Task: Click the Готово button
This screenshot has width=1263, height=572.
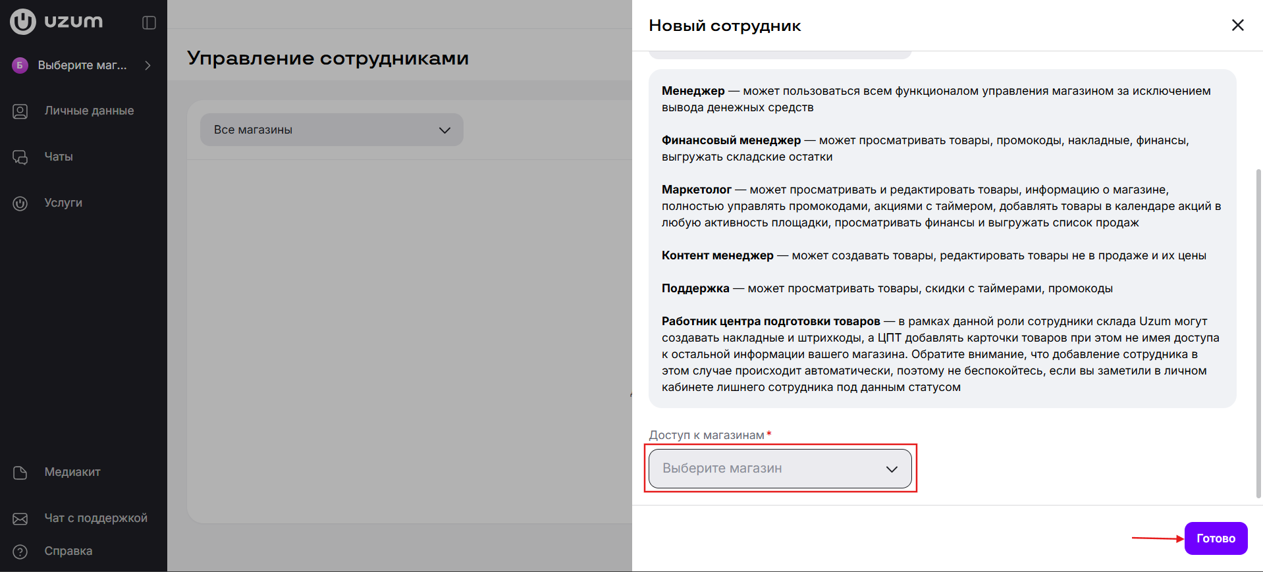Action: click(x=1216, y=538)
